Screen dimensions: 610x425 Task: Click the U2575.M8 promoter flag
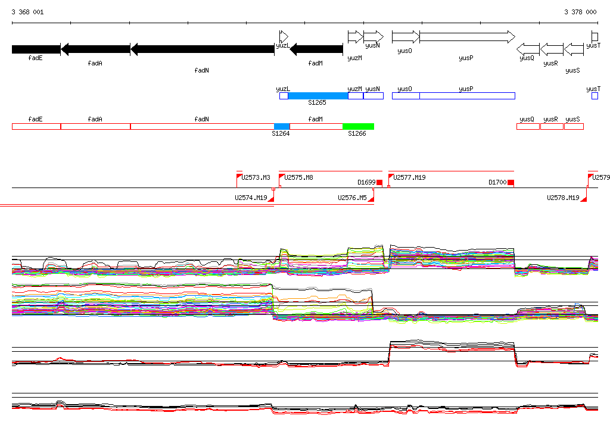(282, 177)
